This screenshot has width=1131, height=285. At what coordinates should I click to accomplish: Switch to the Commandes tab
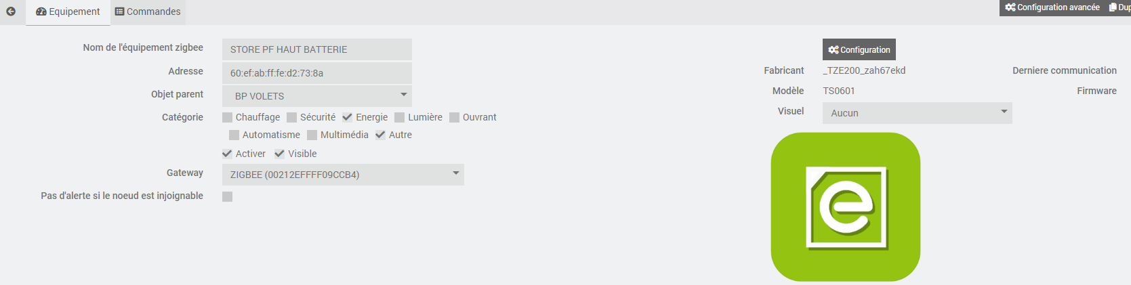tap(148, 12)
